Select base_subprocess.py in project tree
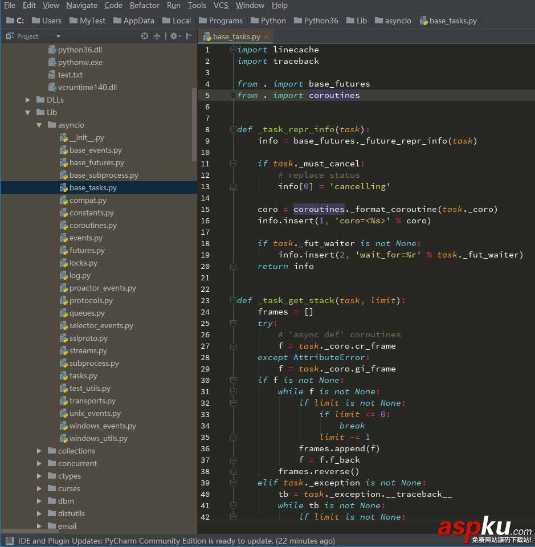Viewport: 535px width, 547px height. 104,175
